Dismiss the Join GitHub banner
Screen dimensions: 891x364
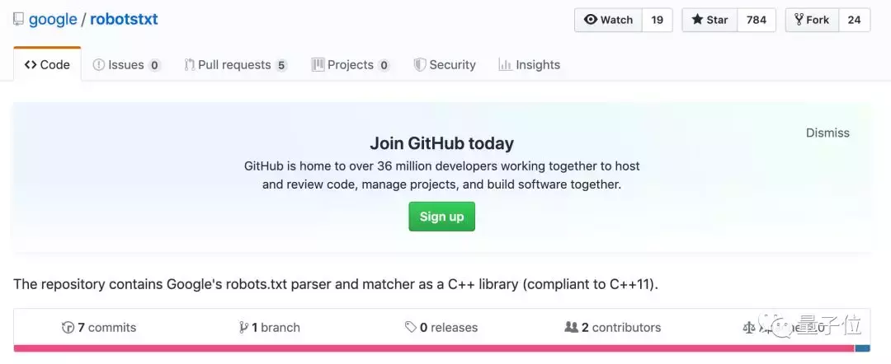(x=827, y=133)
